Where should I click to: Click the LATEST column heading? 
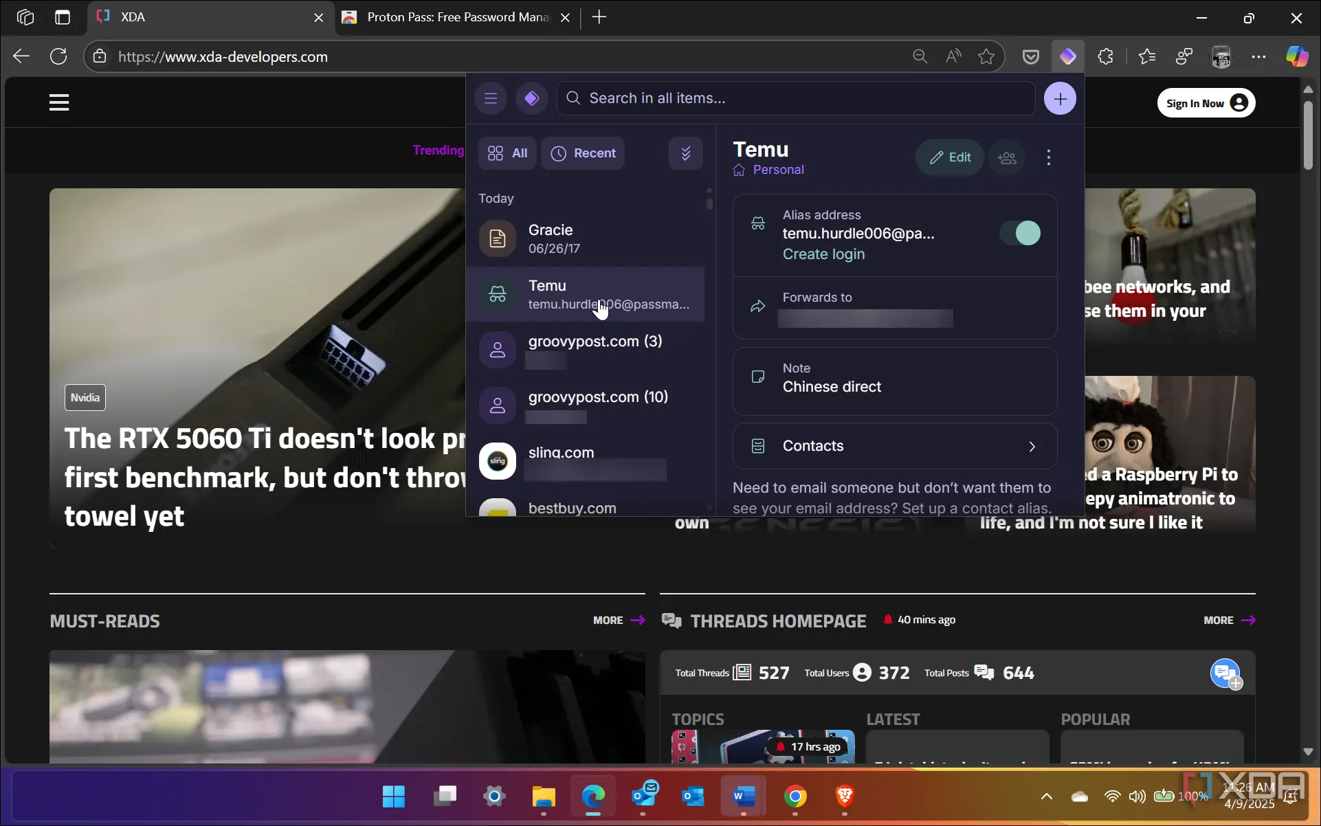pyautogui.click(x=893, y=719)
